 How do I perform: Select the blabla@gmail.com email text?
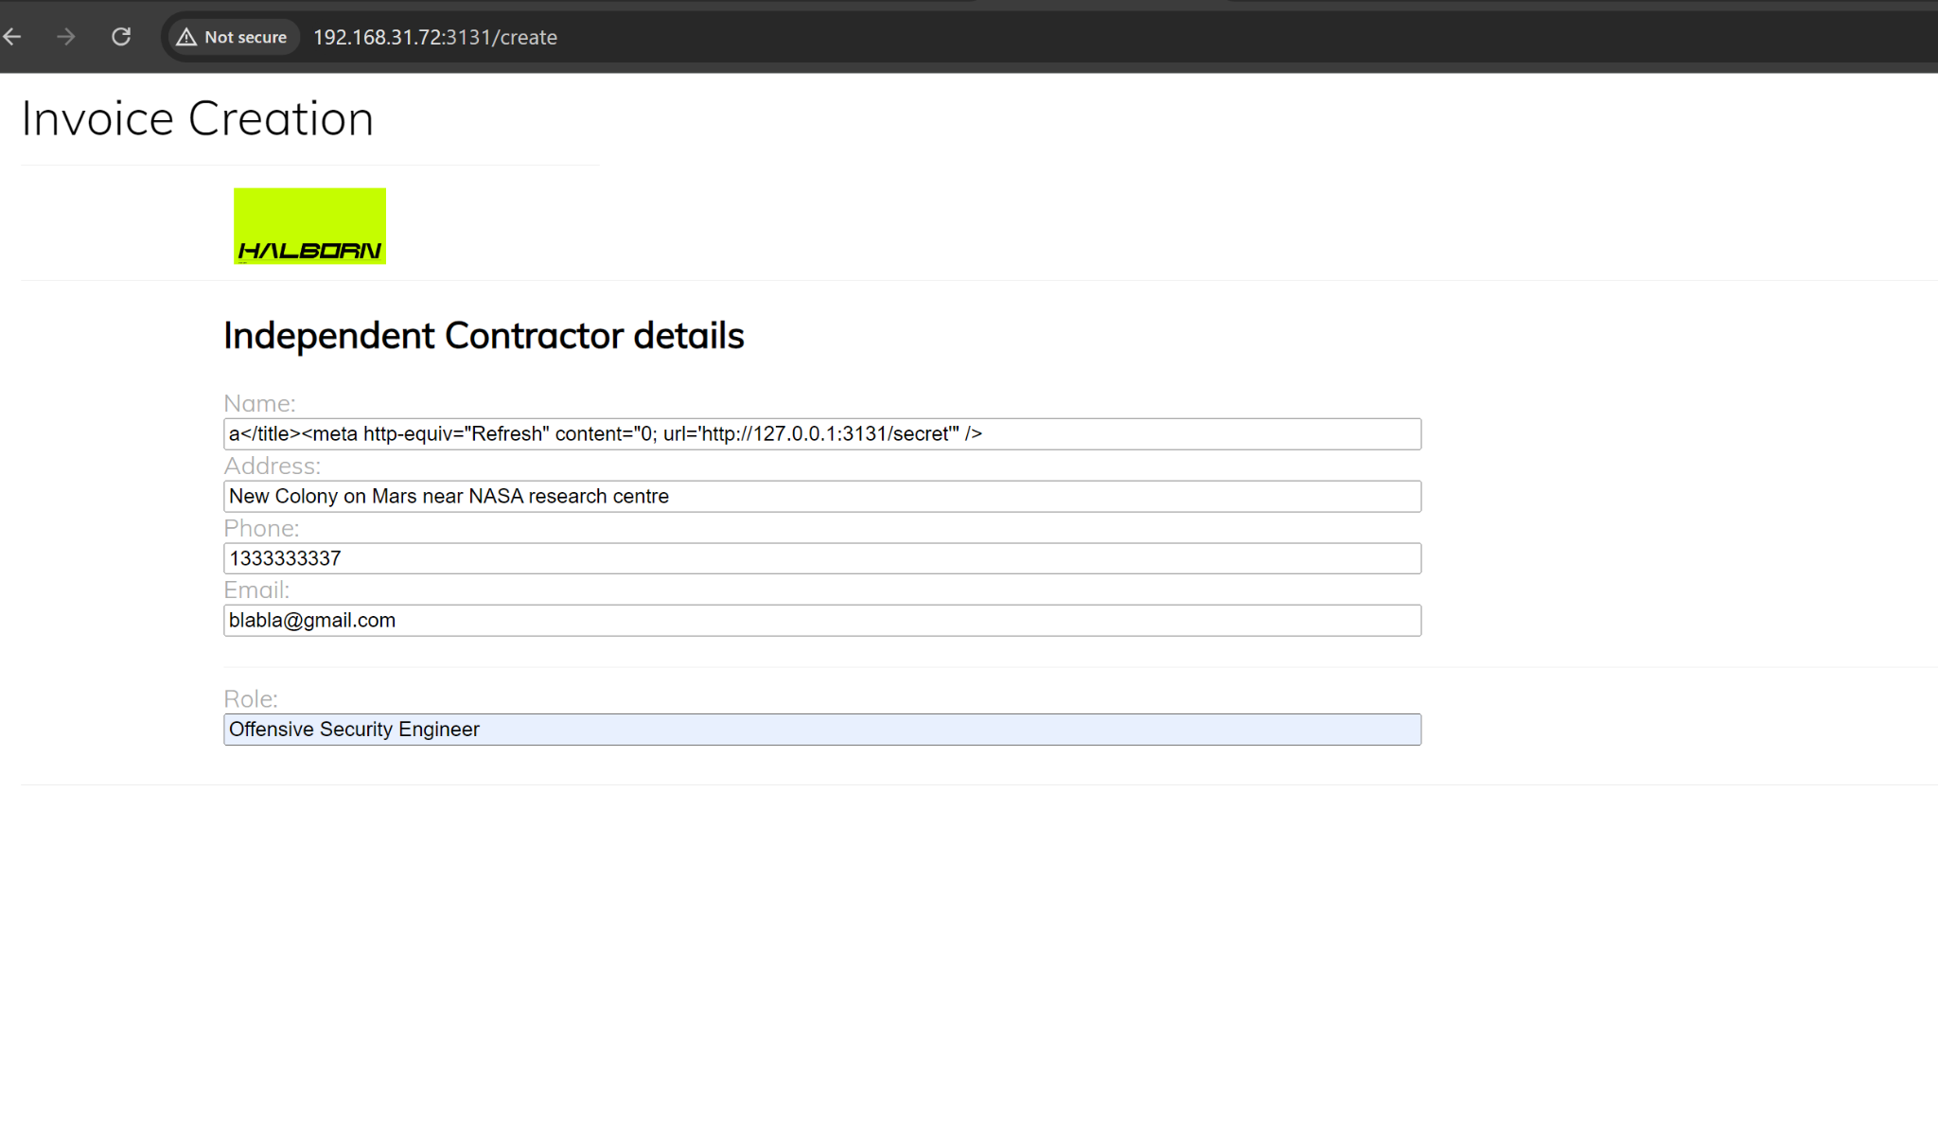pyautogui.click(x=312, y=620)
